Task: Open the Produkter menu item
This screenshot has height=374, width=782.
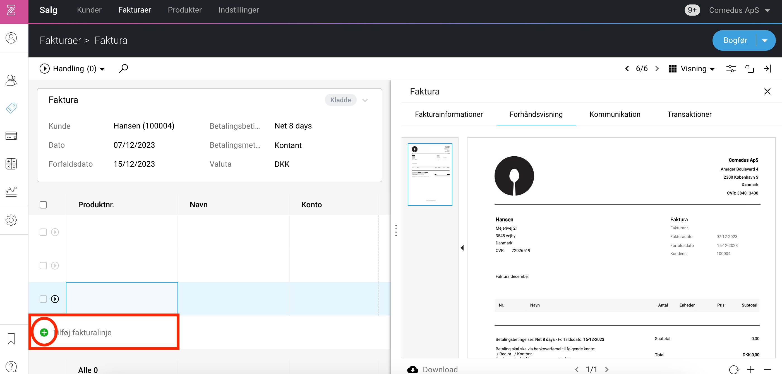Action: point(184,10)
